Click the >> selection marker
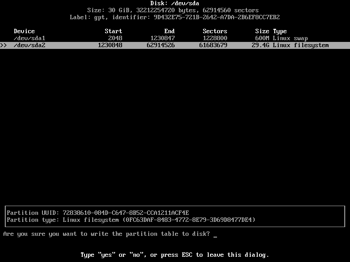Screen dimensions: 350x262 [3, 45]
